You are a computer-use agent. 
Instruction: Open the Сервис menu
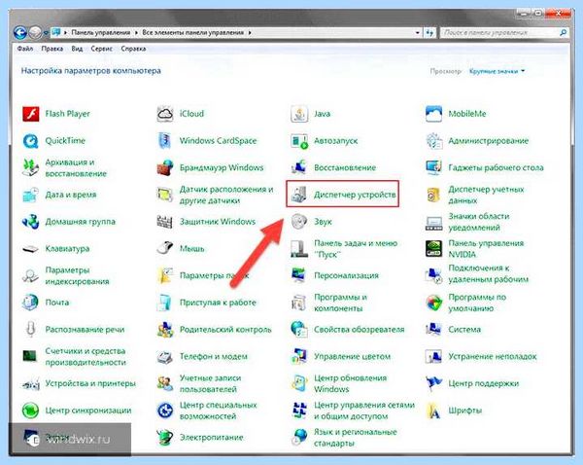pyautogui.click(x=101, y=49)
